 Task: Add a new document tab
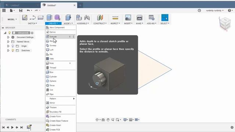point(80,5)
